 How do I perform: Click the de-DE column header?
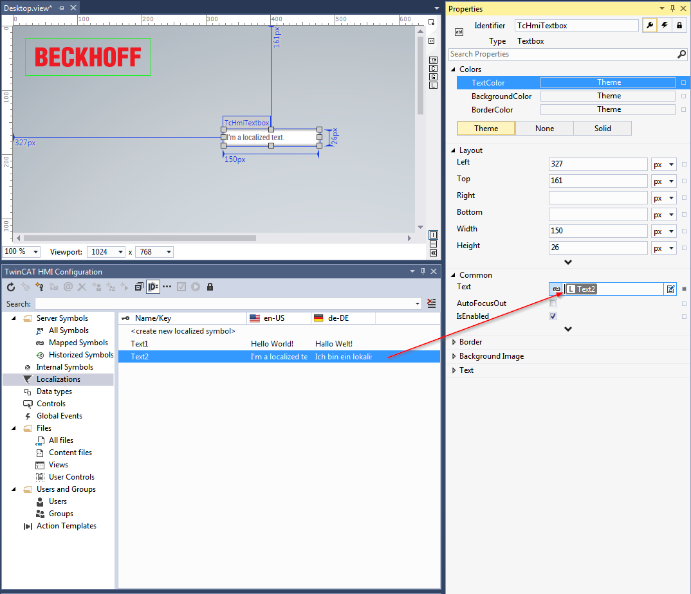coord(344,318)
